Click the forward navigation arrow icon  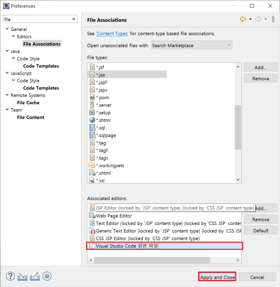click(x=258, y=19)
